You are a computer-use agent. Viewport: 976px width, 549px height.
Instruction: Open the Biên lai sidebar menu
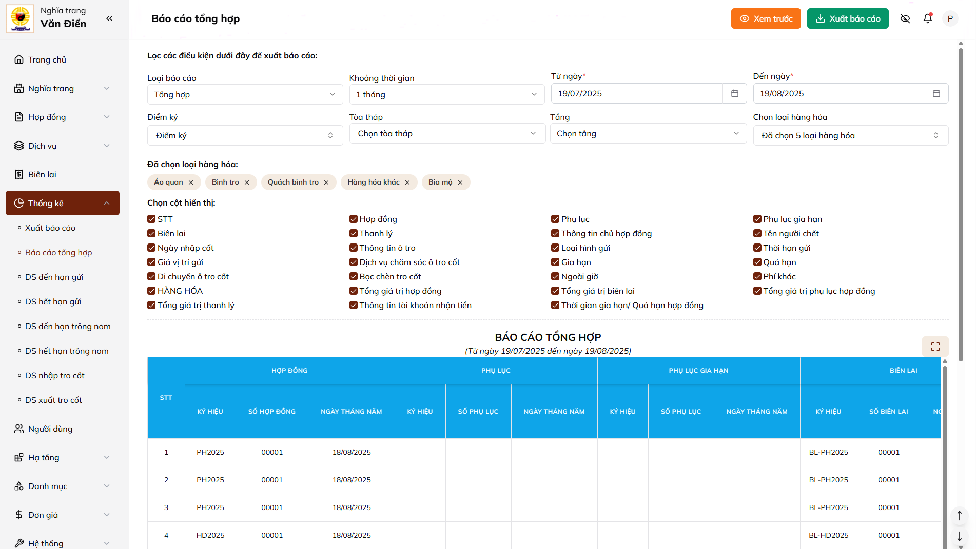click(x=42, y=175)
